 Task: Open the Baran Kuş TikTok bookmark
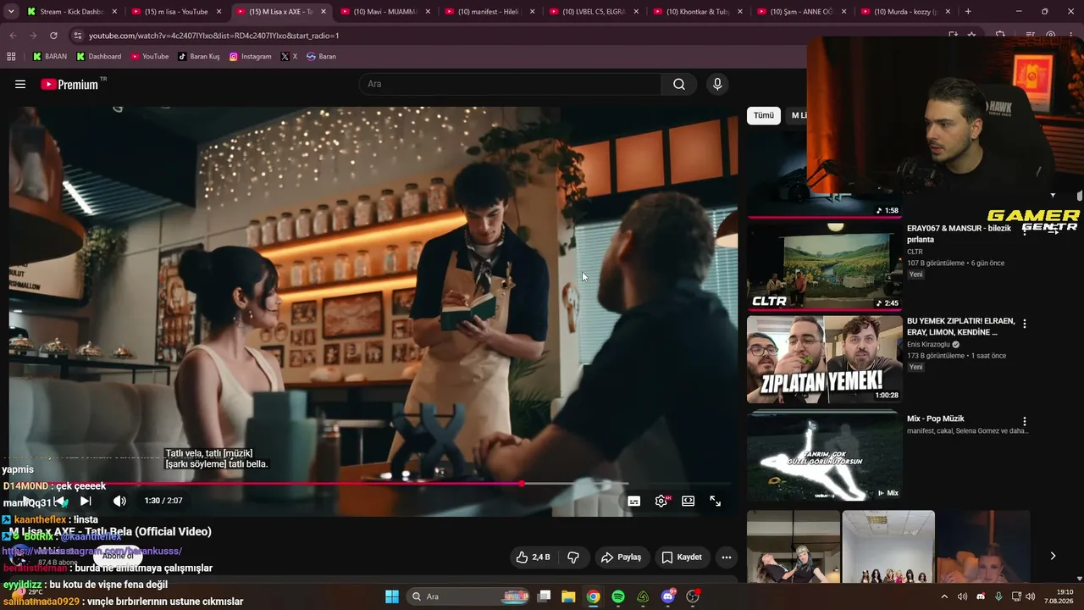(198, 57)
